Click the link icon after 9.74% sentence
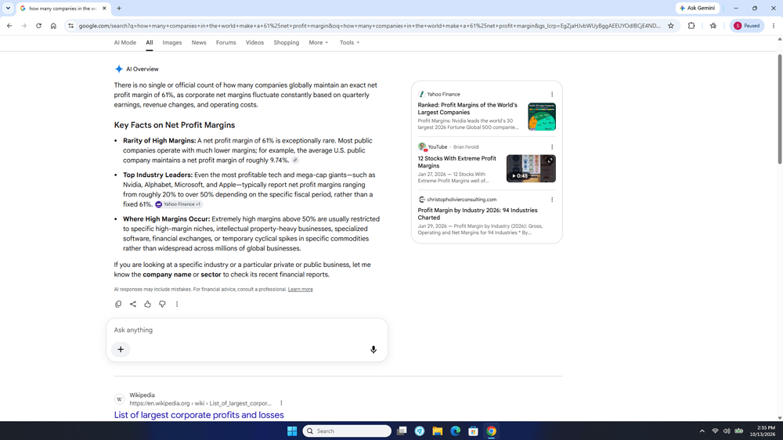783x440 pixels. point(295,160)
